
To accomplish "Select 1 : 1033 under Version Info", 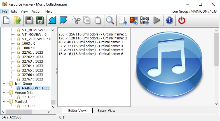I will pos(29,97).
